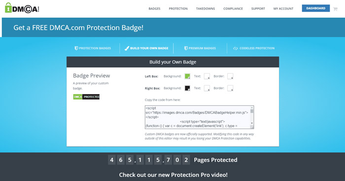Screen dimensions: 345x181
Task: Open Left Box text color picker
Action: 207,76
